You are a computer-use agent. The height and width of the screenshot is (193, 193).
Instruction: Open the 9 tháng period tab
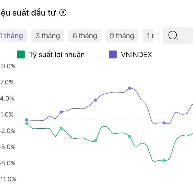click(122, 35)
